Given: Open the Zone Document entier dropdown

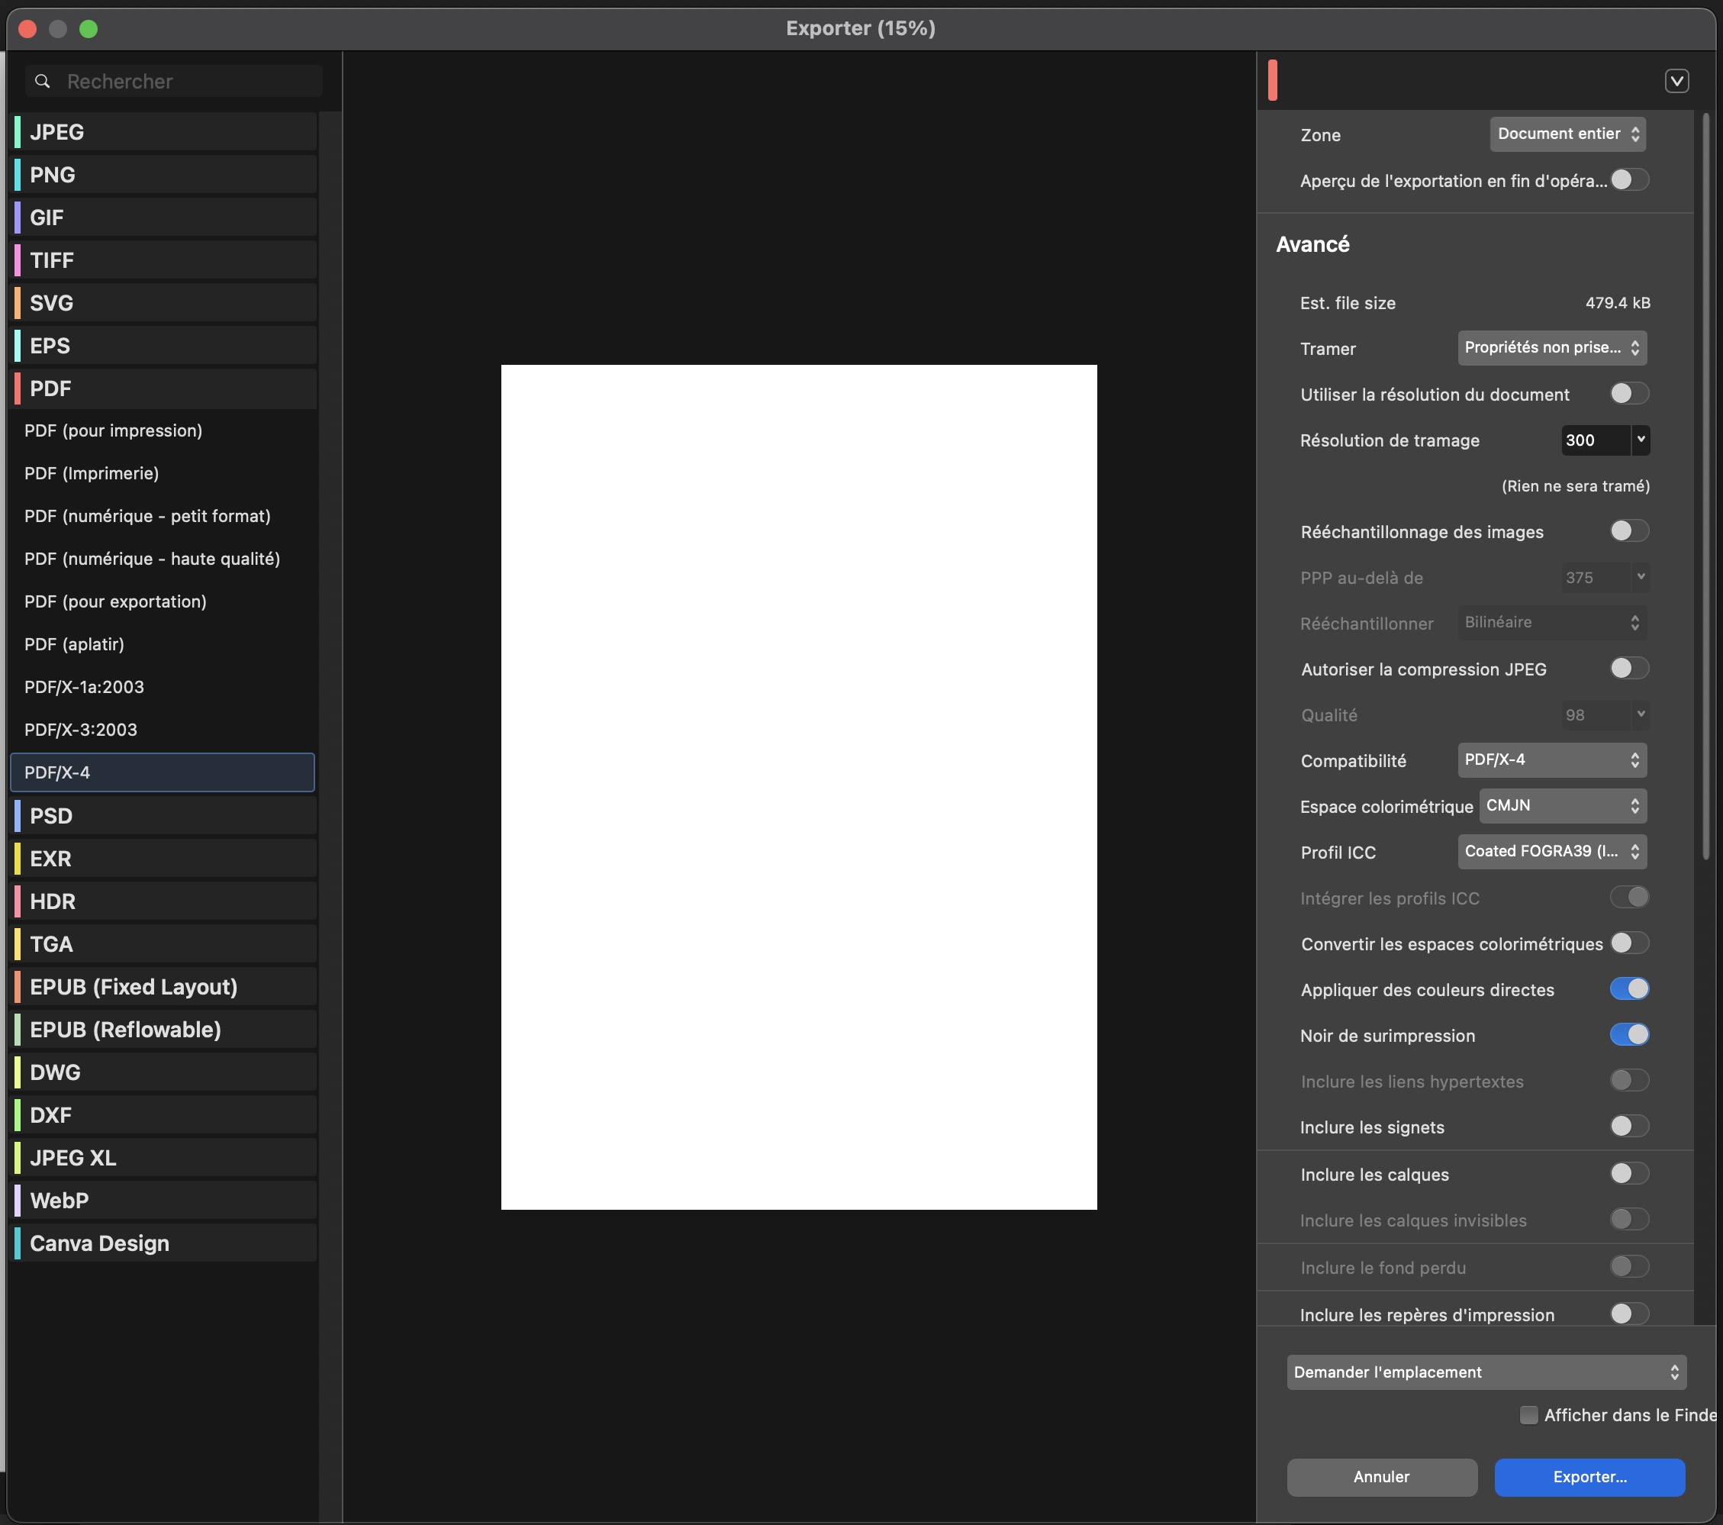Looking at the screenshot, I should [1567, 134].
